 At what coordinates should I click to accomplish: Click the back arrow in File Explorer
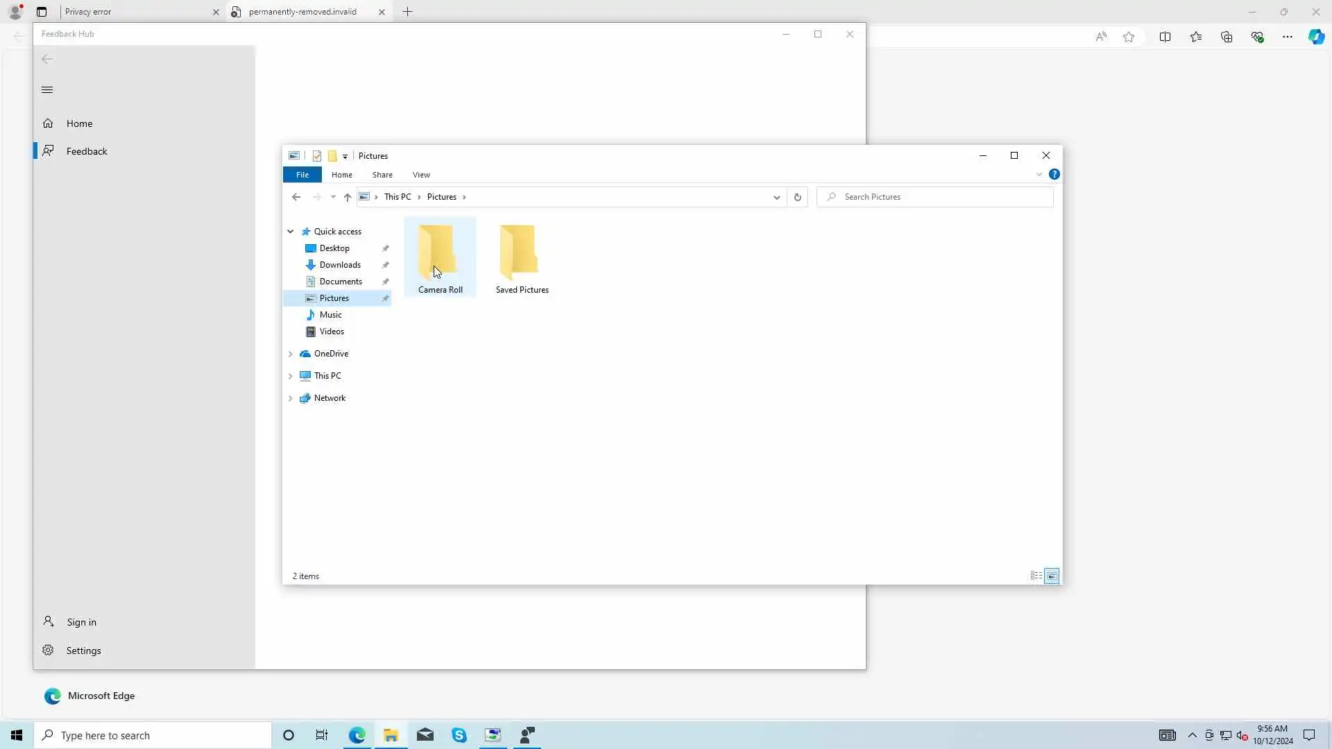(296, 197)
